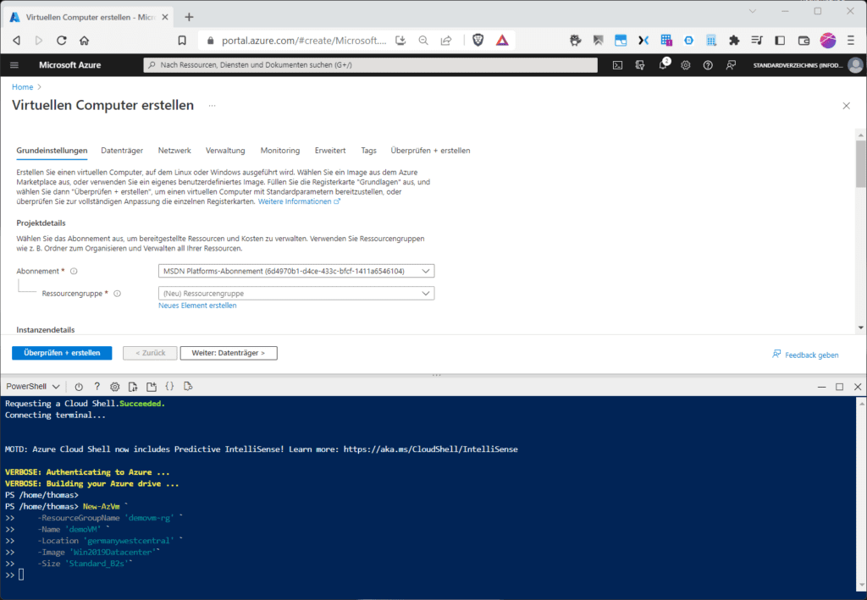Open the browser main menu icon
Viewport: 867px width, 600px height.
[850, 41]
